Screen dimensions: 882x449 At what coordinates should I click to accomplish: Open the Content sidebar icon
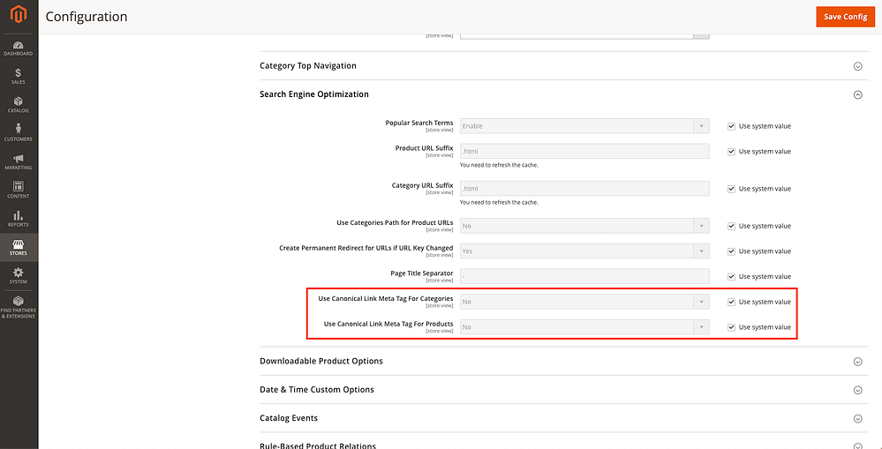click(19, 188)
